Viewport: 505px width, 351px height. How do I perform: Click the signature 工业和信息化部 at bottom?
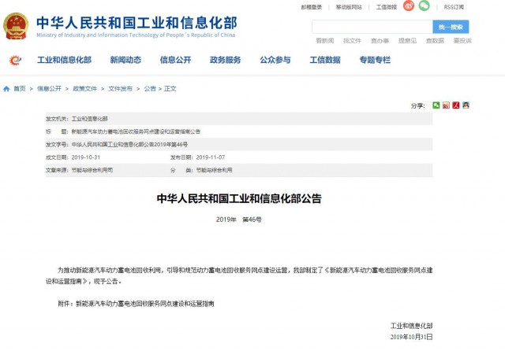click(411, 327)
